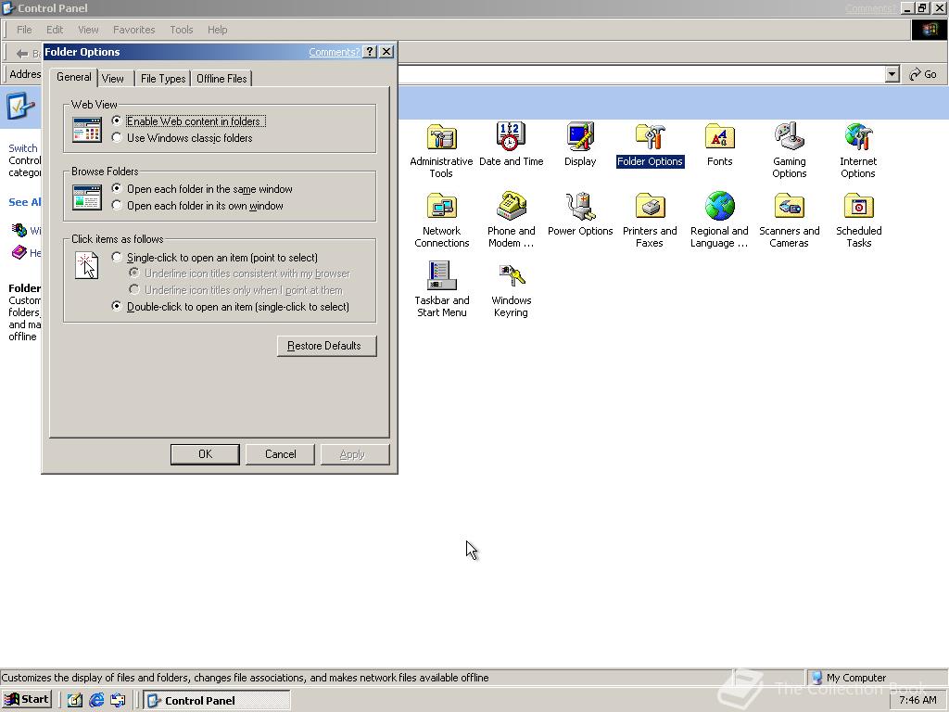Open the View menu in menu bar

[88, 30]
